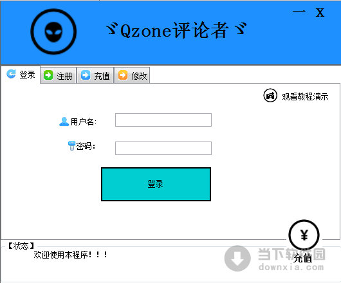Open the 充值 tab
The height and width of the screenshot is (283, 341).
point(96,75)
